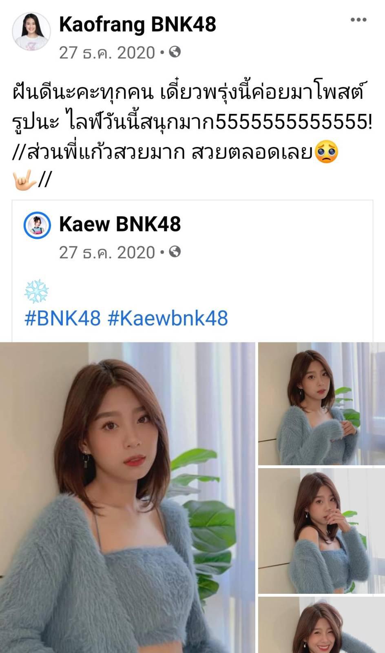Screen dimensions: 385x653
Task: Tap the pleading face emoji in caption
Action: click(x=326, y=152)
